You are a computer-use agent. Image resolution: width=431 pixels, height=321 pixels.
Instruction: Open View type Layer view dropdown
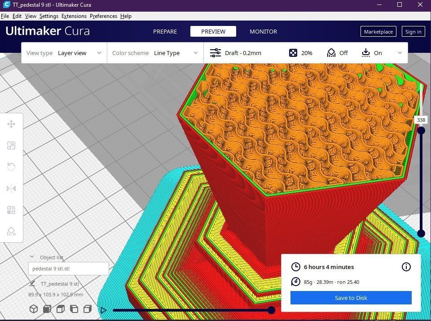point(64,53)
